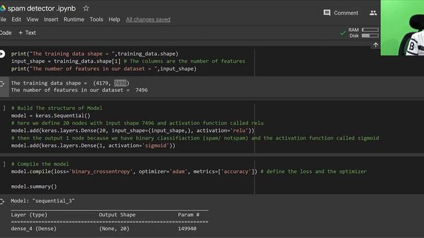Click the (None, 20) output shape
Image resolution: width=424 pixels, height=238 pixels.
click(x=114, y=229)
